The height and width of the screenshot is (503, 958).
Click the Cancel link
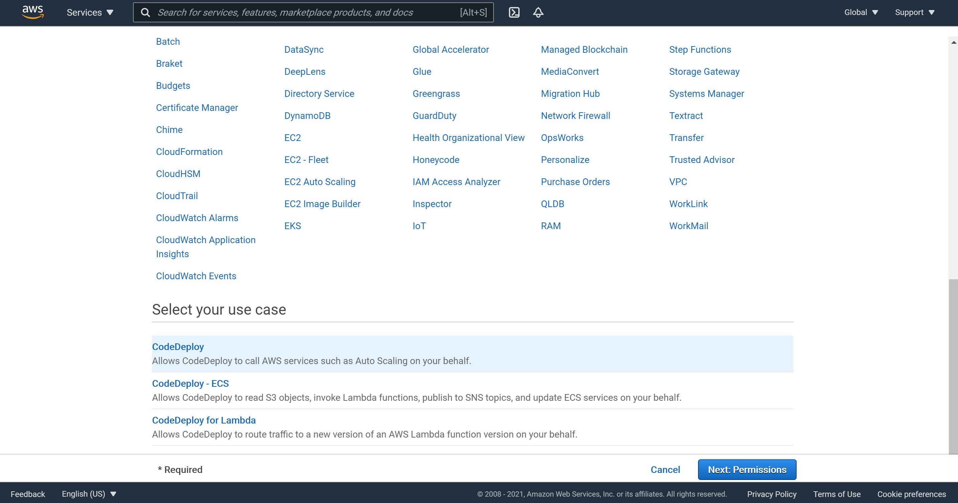[x=665, y=470]
